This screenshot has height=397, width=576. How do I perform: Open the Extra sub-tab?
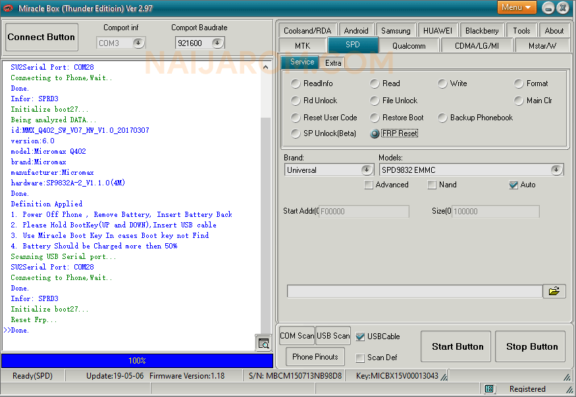coord(333,63)
